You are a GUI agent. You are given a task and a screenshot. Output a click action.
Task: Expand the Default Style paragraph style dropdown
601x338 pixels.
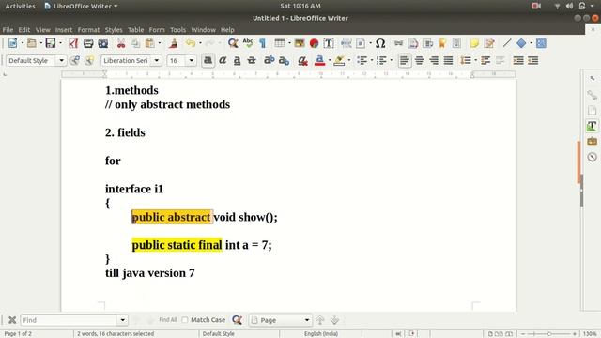61,60
